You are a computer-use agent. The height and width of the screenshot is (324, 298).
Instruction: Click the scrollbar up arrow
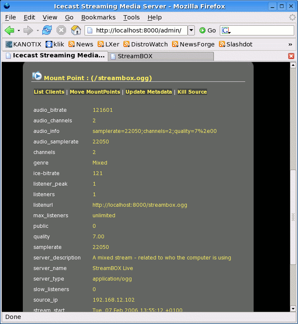click(293, 65)
